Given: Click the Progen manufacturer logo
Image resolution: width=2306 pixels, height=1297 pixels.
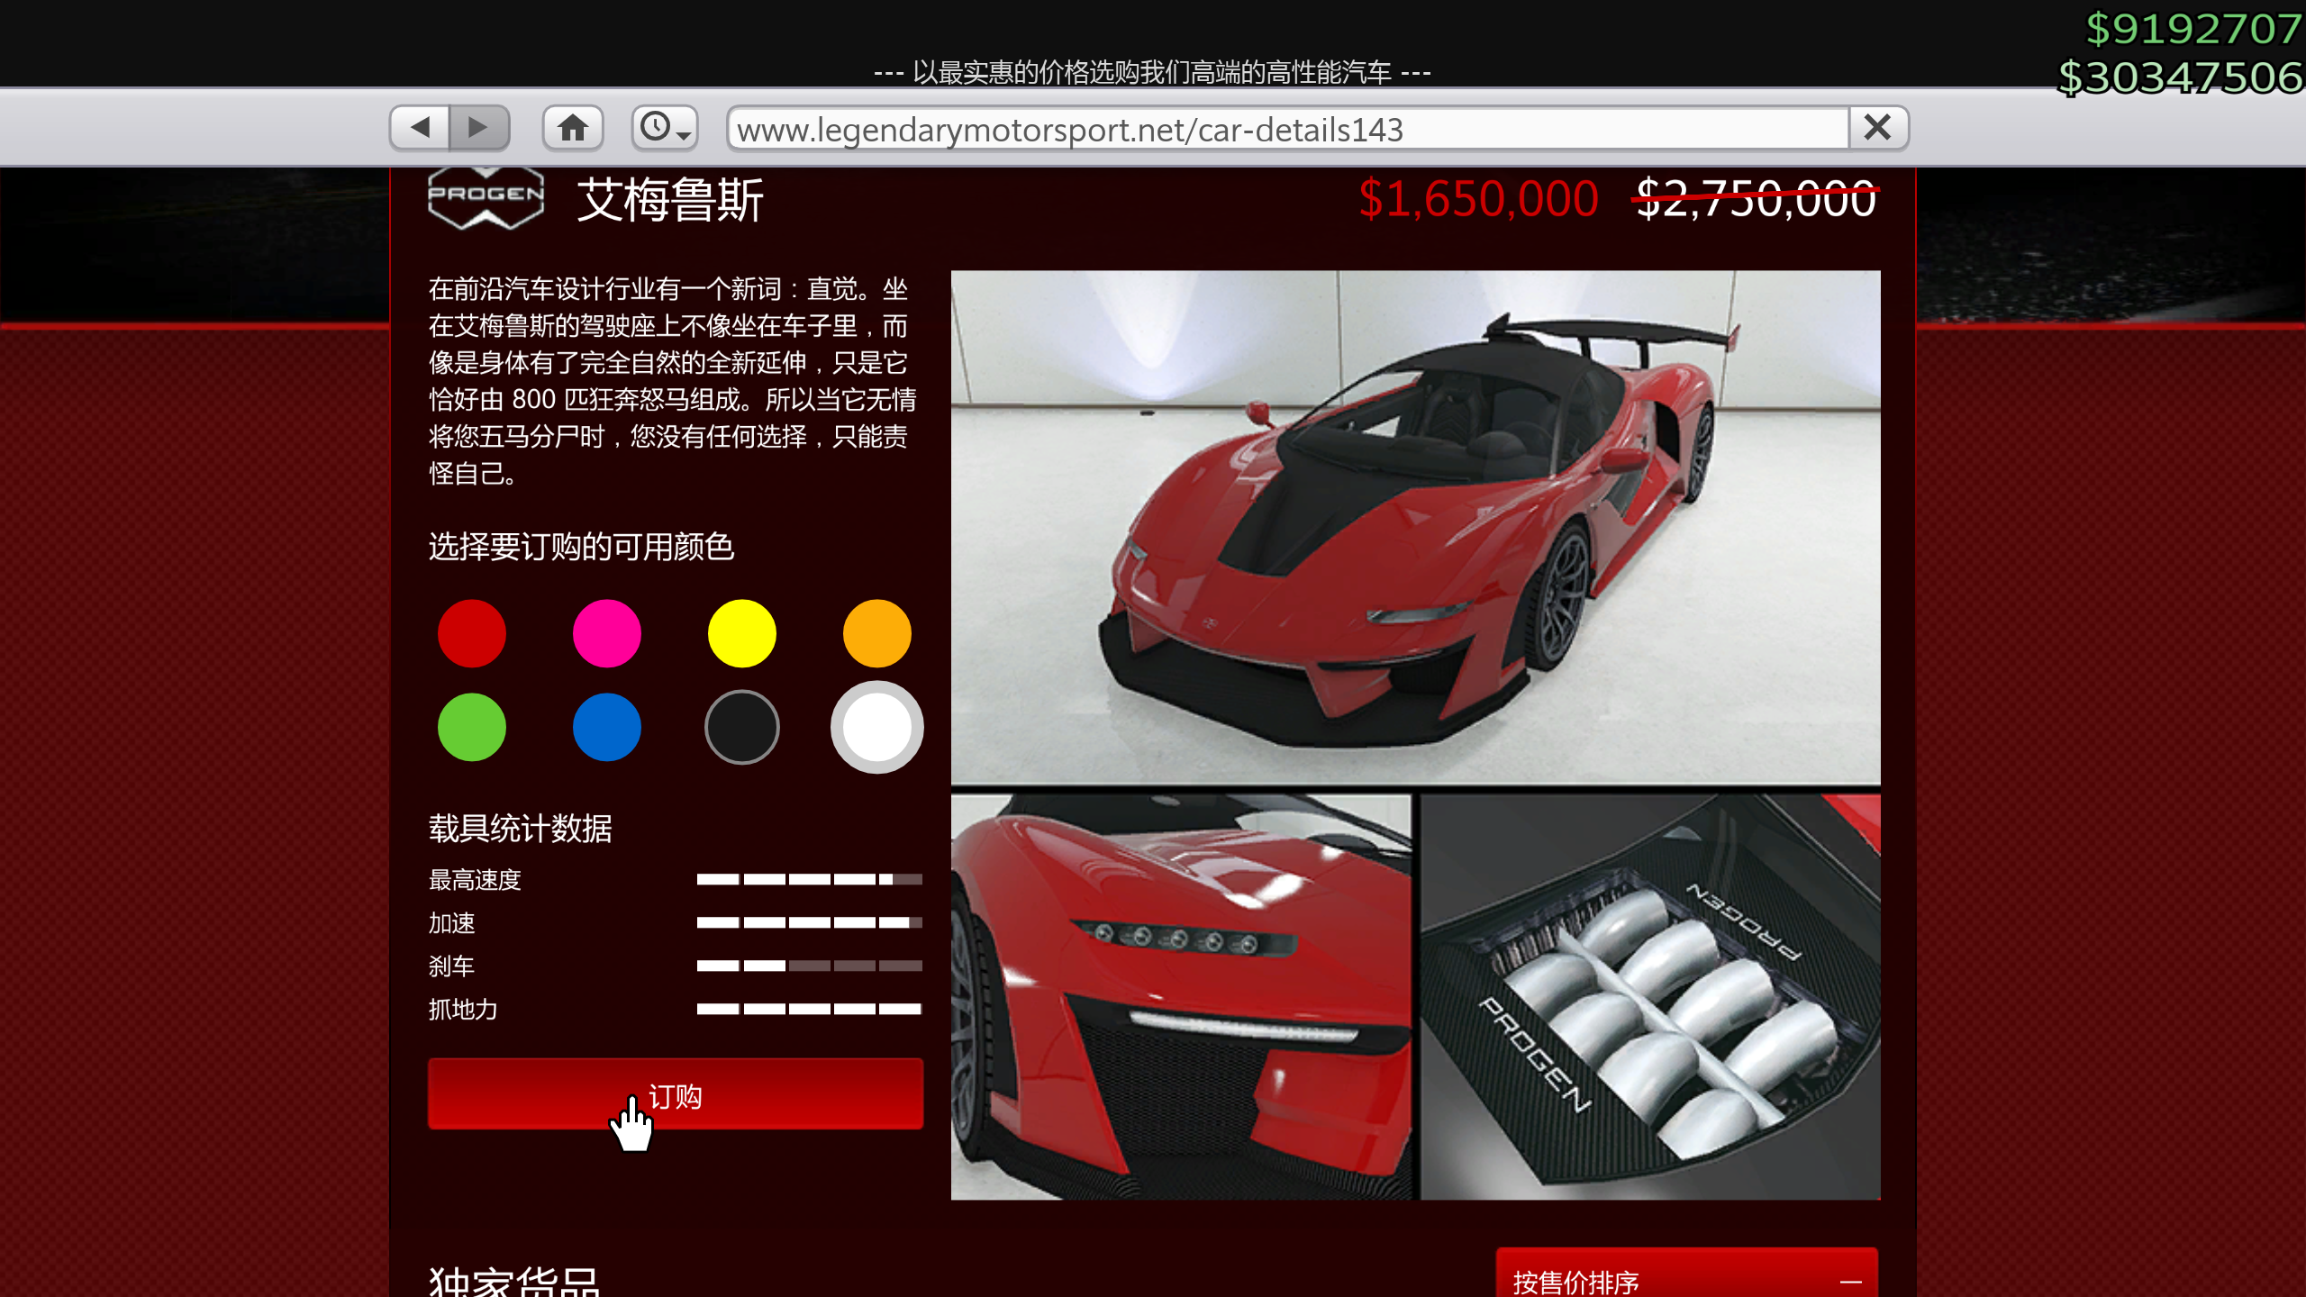Looking at the screenshot, I should [486, 197].
